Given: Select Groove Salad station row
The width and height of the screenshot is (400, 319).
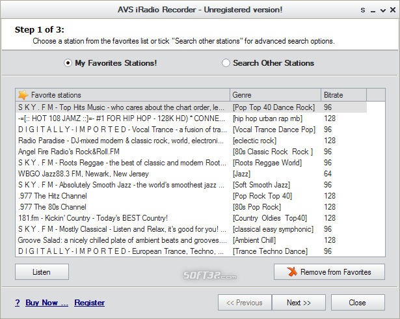Looking at the screenshot, I should tap(191, 240).
